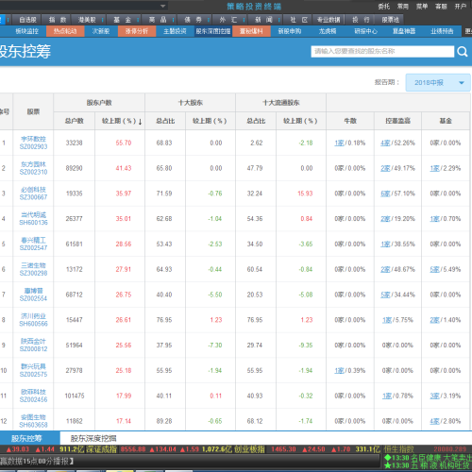Select the 股东深度挖掘 sub-tab in blue bar

coord(213,31)
